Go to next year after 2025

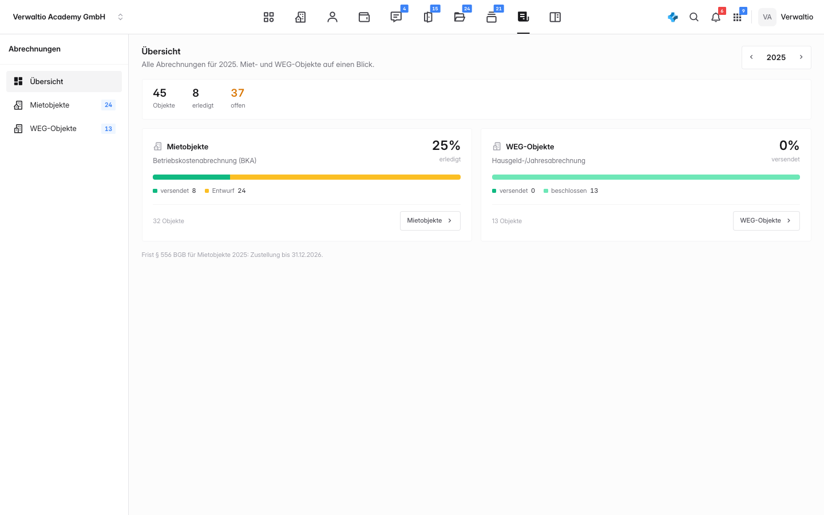pos(801,57)
